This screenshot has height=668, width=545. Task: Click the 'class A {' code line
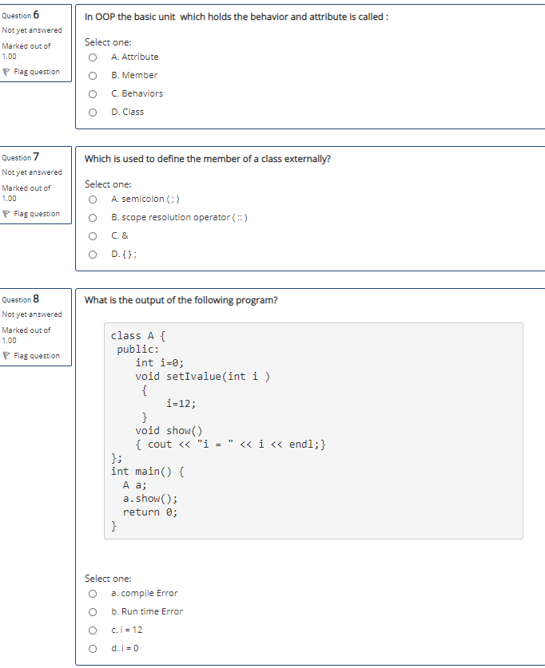[x=138, y=336]
